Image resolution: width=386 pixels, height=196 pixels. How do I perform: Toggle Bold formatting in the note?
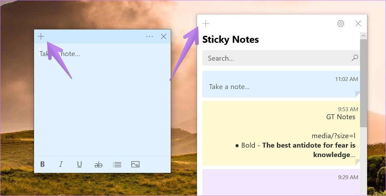(x=42, y=164)
